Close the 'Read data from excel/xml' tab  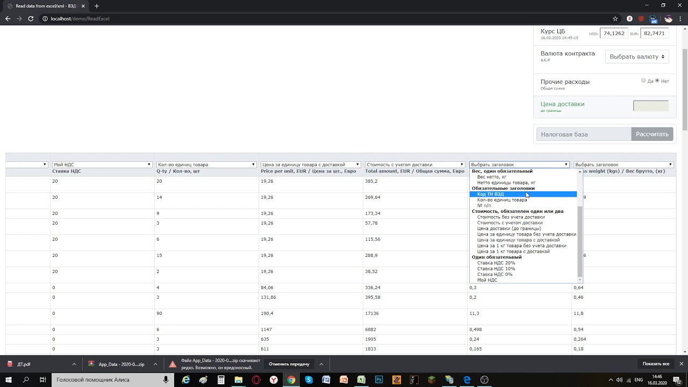point(83,6)
